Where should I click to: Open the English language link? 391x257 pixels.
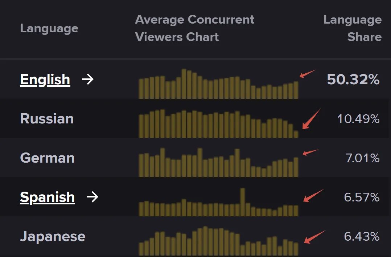pos(45,79)
